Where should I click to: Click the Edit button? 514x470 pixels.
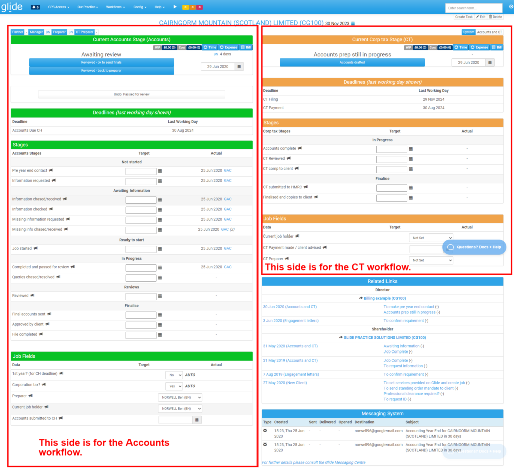(x=481, y=17)
